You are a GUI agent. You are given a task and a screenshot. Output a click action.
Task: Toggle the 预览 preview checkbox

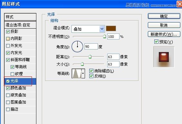pos(156,41)
